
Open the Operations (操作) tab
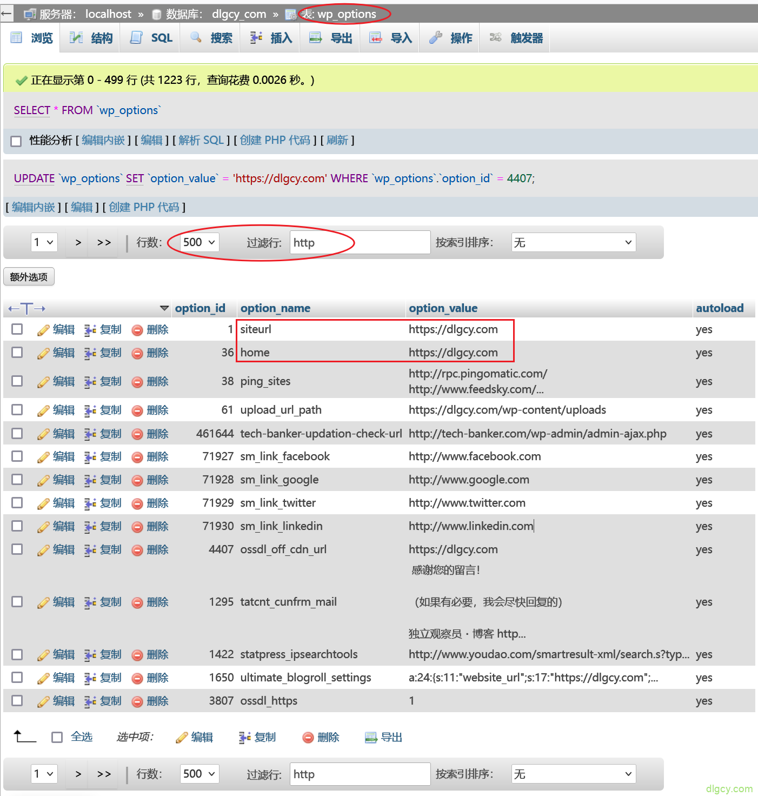point(450,38)
